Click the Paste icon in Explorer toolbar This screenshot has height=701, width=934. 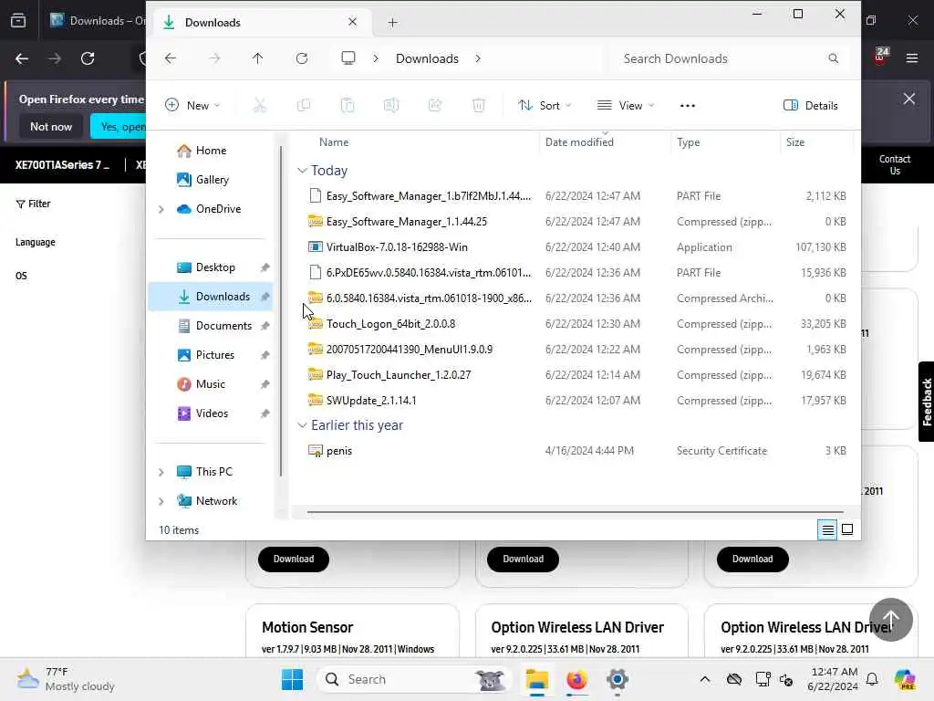tap(348, 106)
